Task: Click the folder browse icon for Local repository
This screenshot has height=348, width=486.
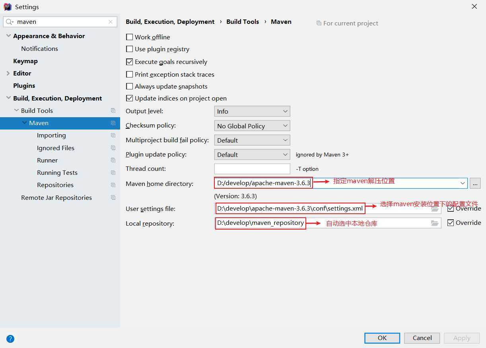Action: pyautogui.click(x=435, y=223)
